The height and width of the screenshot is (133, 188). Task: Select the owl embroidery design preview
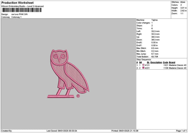tap(68, 74)
